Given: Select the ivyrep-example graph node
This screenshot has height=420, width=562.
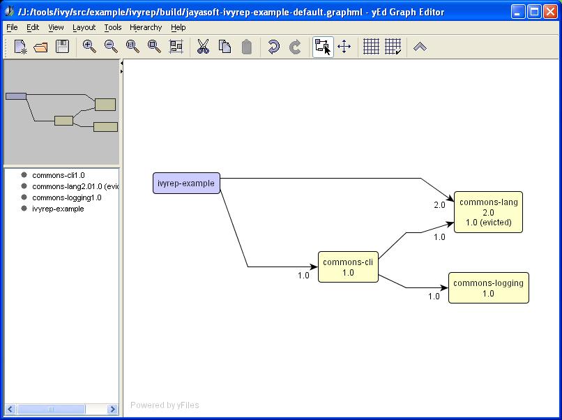Looking at the screenshot, I should coord(186,183).
